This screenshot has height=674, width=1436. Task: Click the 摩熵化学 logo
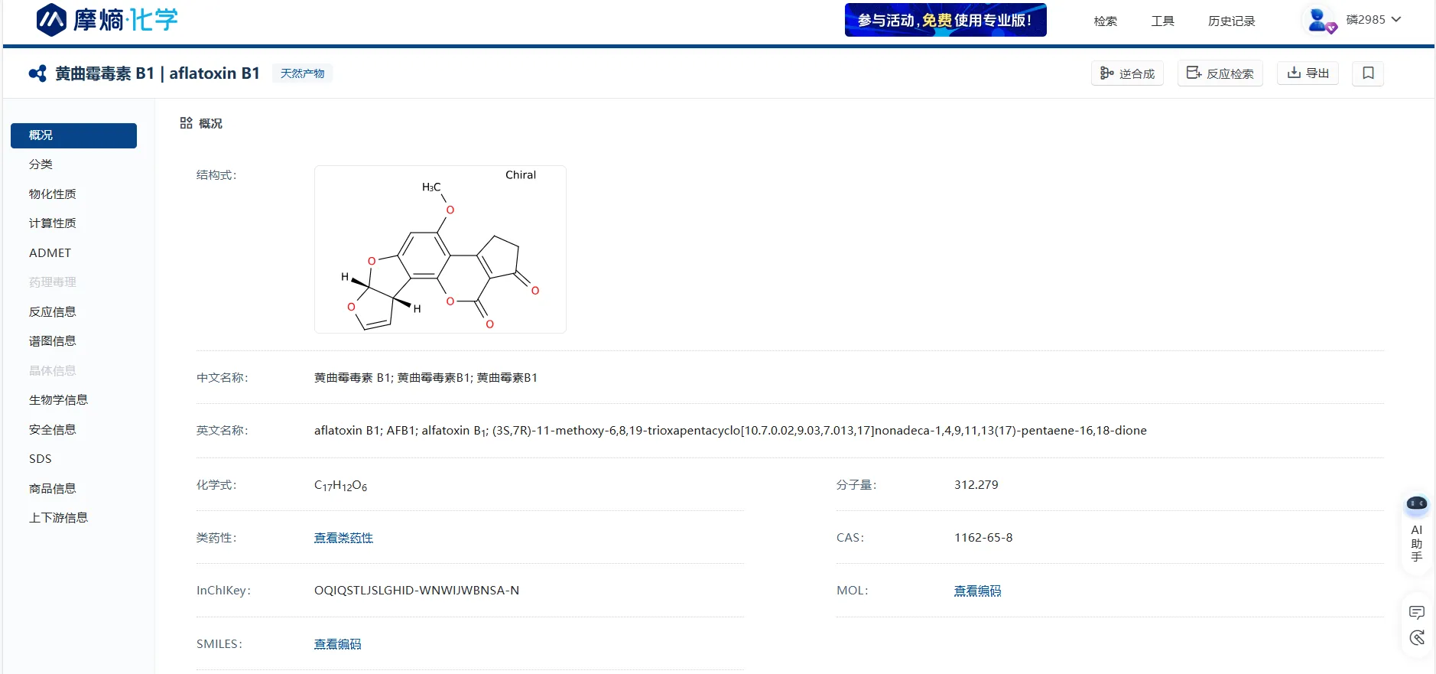pyautogui.click(x=107, y=20)
